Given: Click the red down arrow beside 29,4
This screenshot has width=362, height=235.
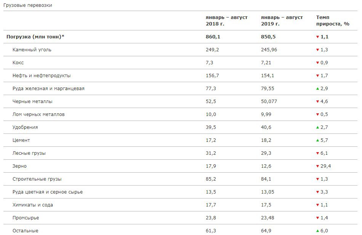Looking at the screenshot, I should coord(317,166).
